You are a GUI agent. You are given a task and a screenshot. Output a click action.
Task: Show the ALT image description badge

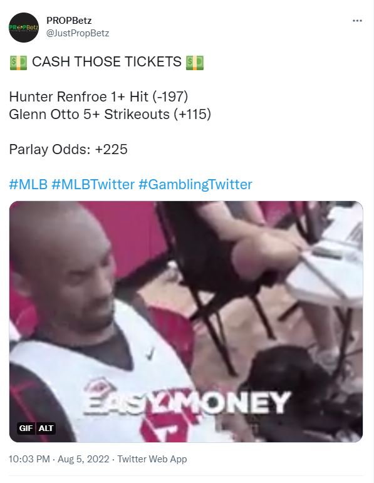[x=46, y=428]
